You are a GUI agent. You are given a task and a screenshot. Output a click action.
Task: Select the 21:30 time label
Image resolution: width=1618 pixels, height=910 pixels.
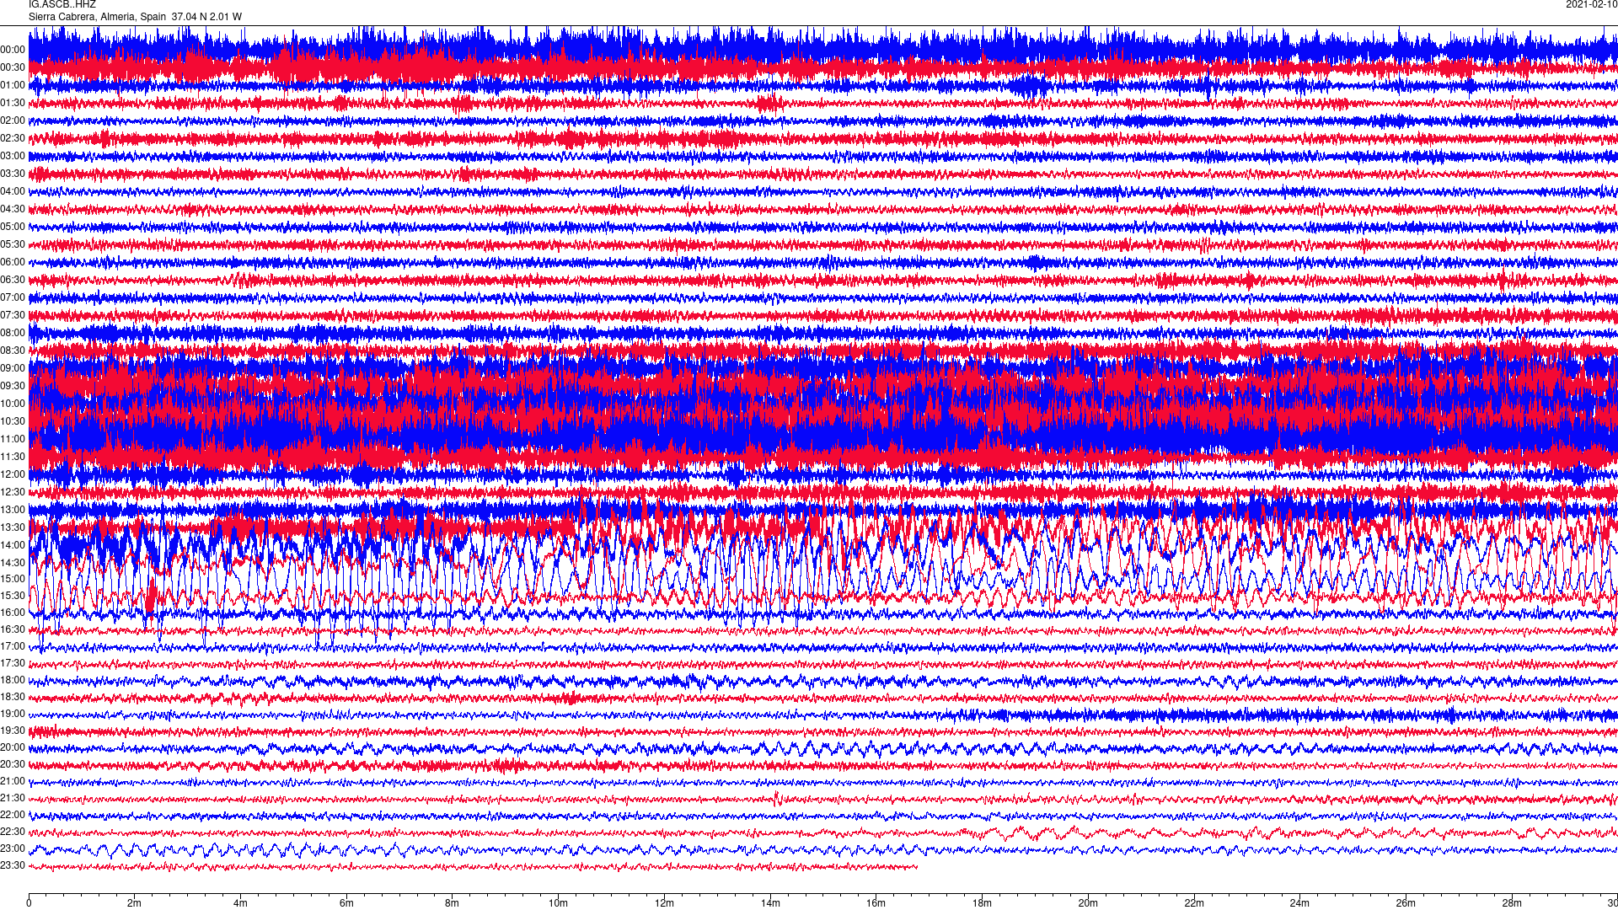click(13, 798)
